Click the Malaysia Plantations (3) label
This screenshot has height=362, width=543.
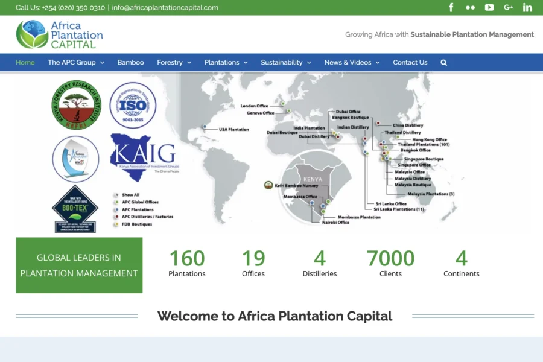point(431,194)
